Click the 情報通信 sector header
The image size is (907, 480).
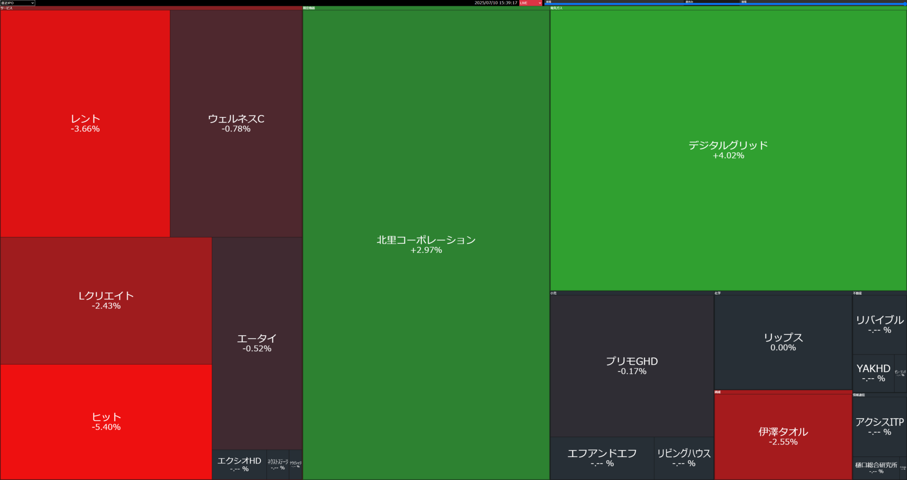(879, 395)
